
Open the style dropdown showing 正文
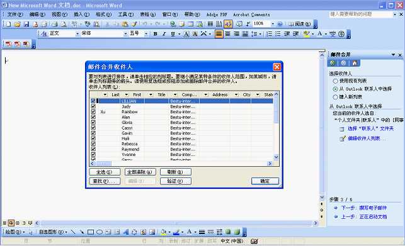[x=77, y=34]
